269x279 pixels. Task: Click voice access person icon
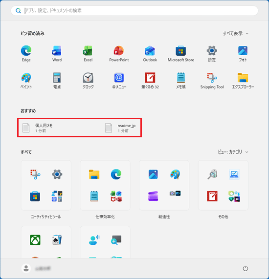click(x=94, y=240)
